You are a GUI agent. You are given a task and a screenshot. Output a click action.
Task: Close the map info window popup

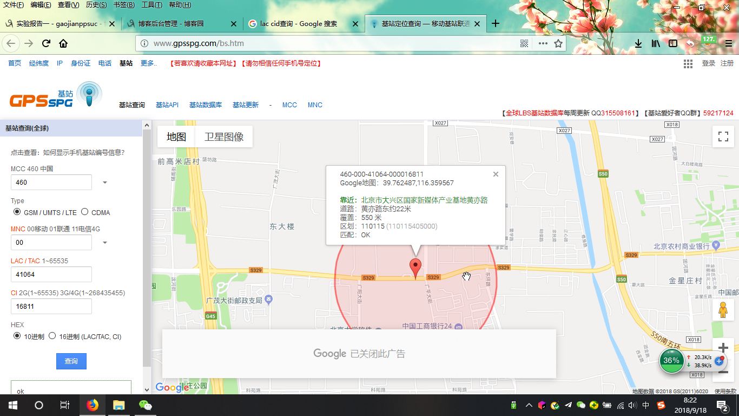click(x=496, y=174)
